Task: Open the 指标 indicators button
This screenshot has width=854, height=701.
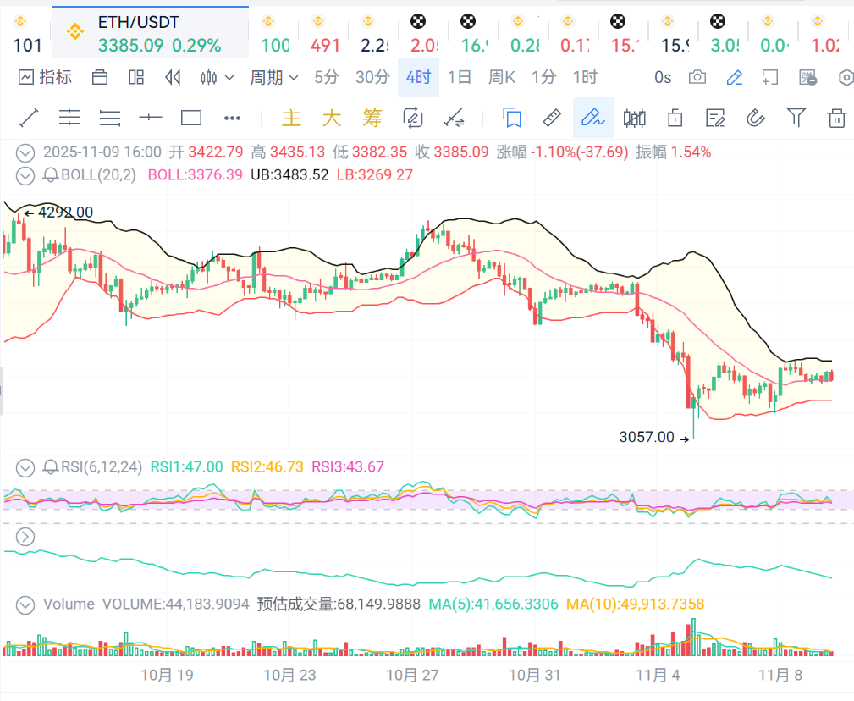Action: point(46,78)
